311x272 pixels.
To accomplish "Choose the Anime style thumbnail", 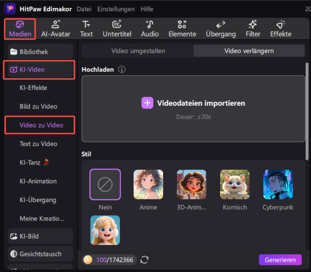I will tap(148, 184).
